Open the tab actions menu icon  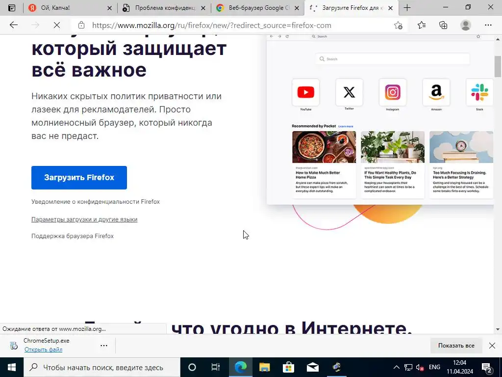pyautogui.click(x=12, y=8)
